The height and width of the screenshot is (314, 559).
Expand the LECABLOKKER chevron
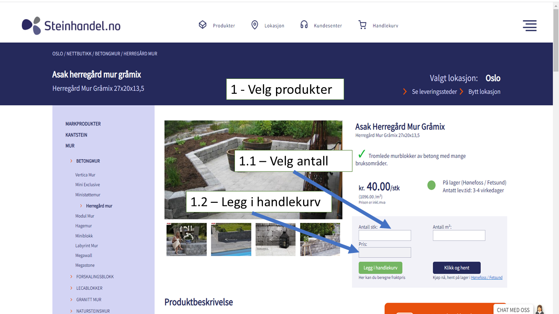click(71, 288)
